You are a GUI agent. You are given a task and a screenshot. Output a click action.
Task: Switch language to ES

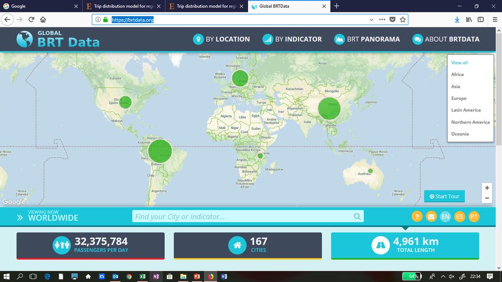459,217
